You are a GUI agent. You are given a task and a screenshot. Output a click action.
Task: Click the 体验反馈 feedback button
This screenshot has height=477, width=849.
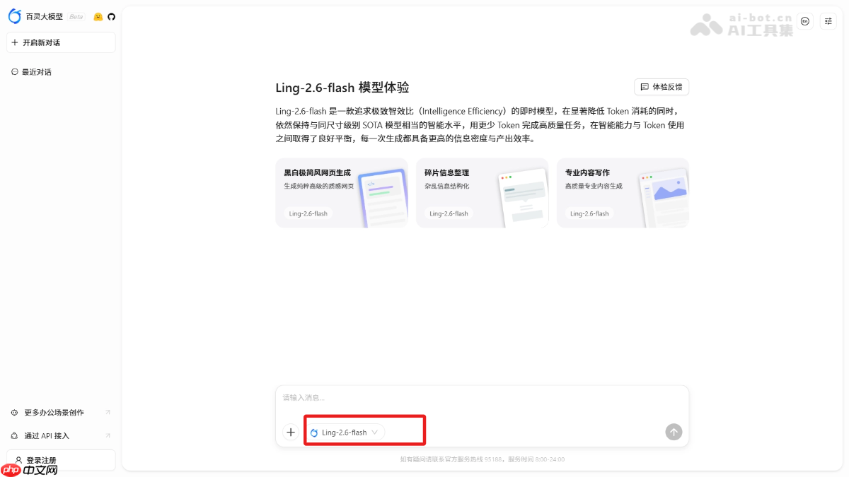[662, 87]
